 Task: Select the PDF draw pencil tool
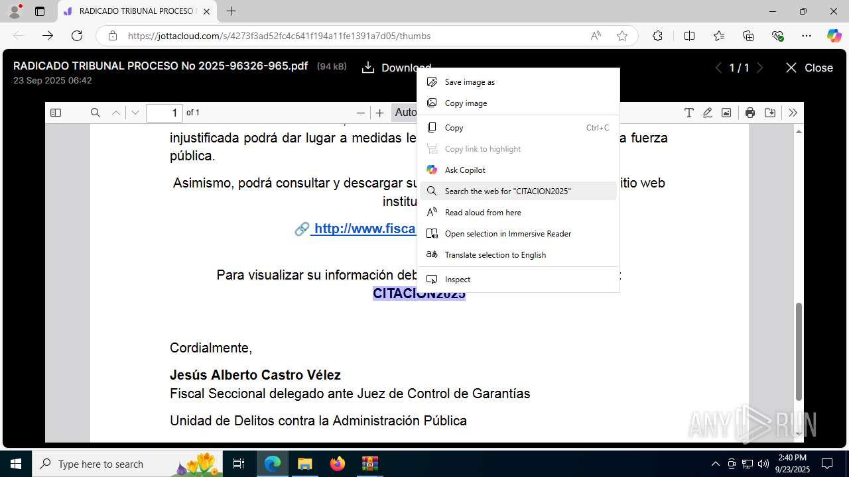(x=708, y=113)
